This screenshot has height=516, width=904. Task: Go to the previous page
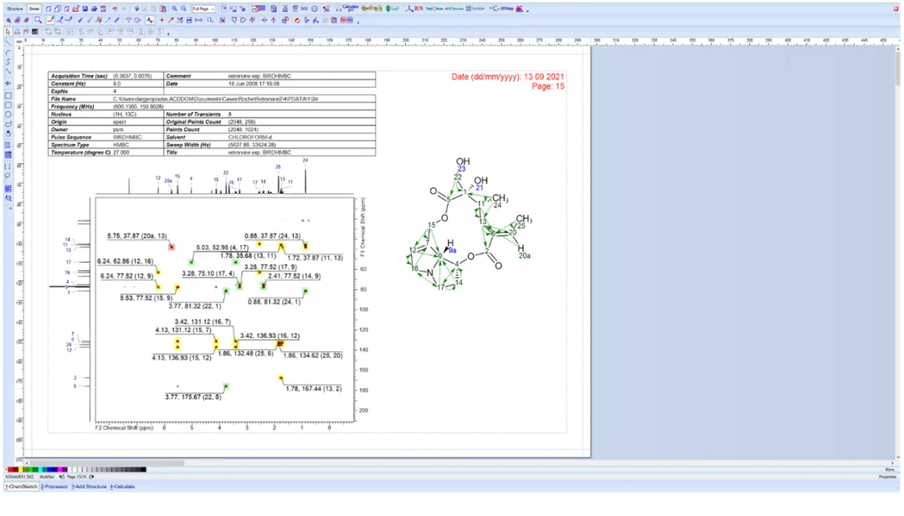point(62,477)
